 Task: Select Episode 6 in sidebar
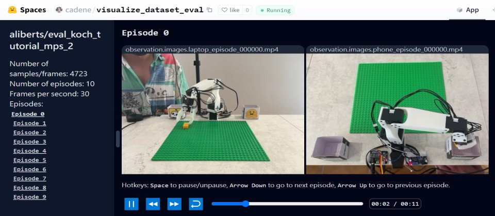pyautogui.click(x=30, y=169)
